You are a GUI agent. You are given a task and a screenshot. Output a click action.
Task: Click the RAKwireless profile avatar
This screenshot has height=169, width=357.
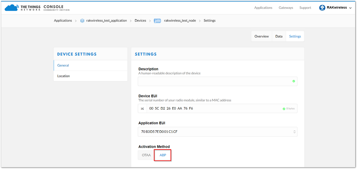[x=322, y=8]
